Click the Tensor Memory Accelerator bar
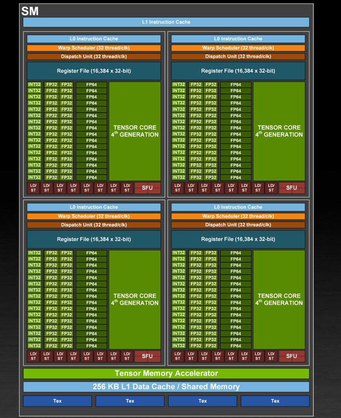 (x=167, y=373)
